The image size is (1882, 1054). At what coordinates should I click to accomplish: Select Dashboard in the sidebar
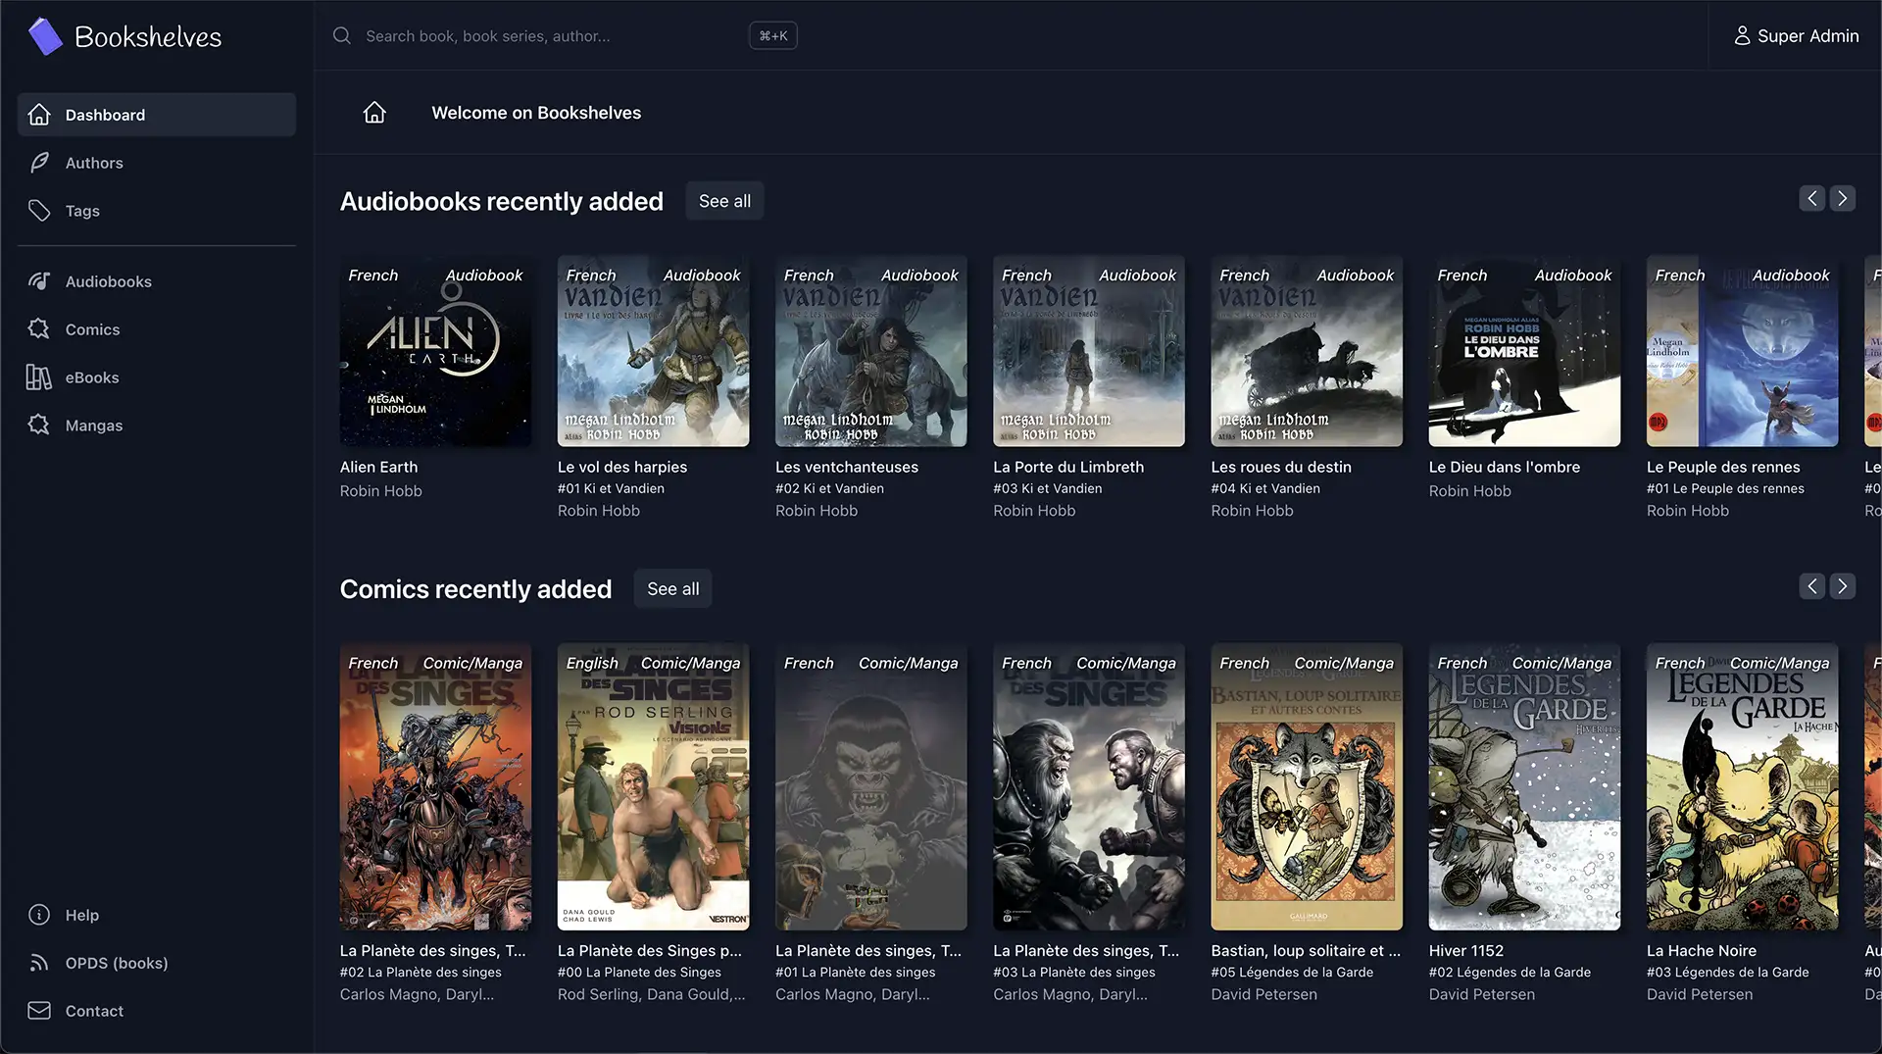(157, 115)
